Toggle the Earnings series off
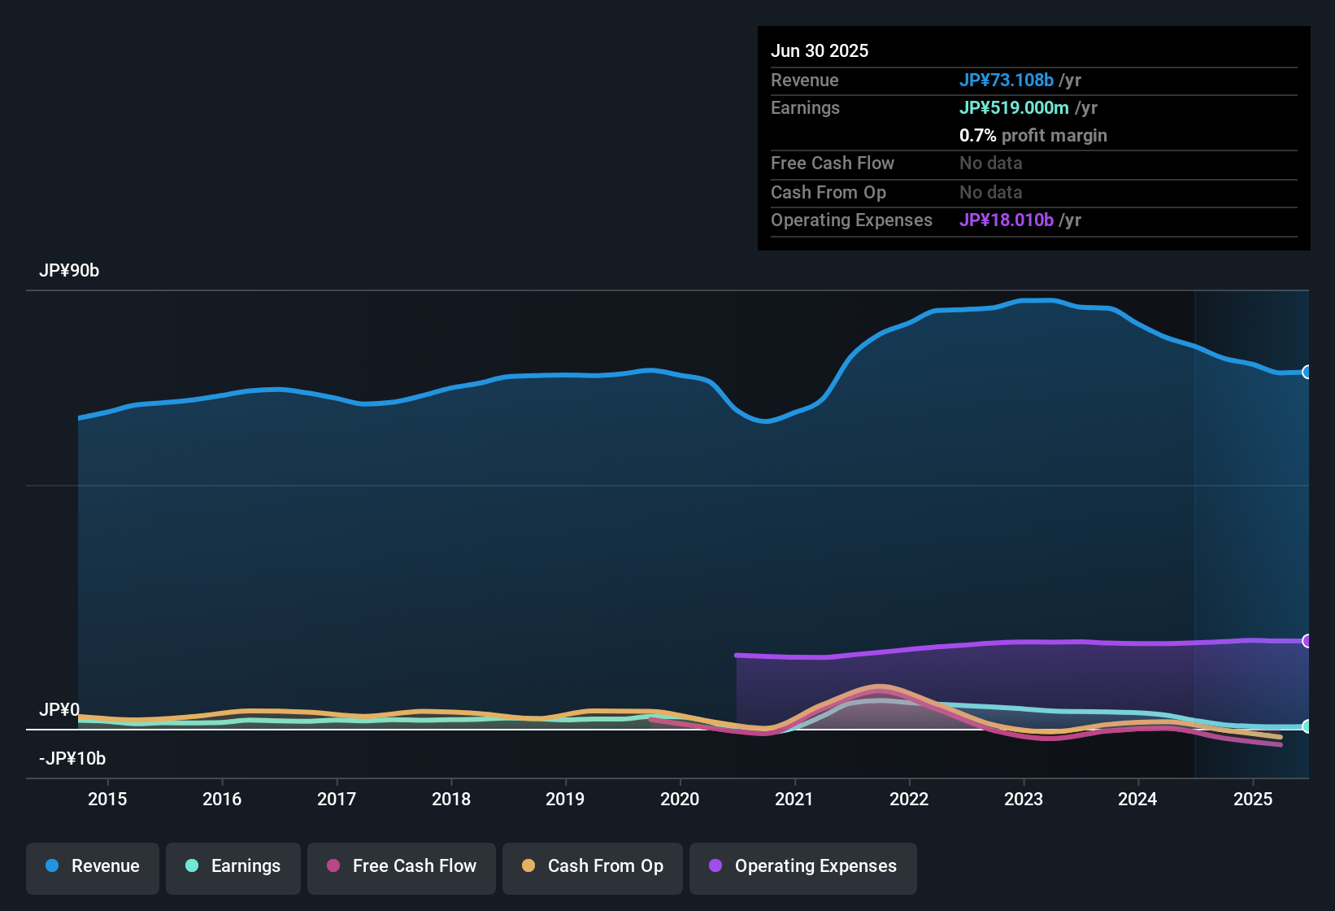This screenshot has height=911, width=1335. 233,866
